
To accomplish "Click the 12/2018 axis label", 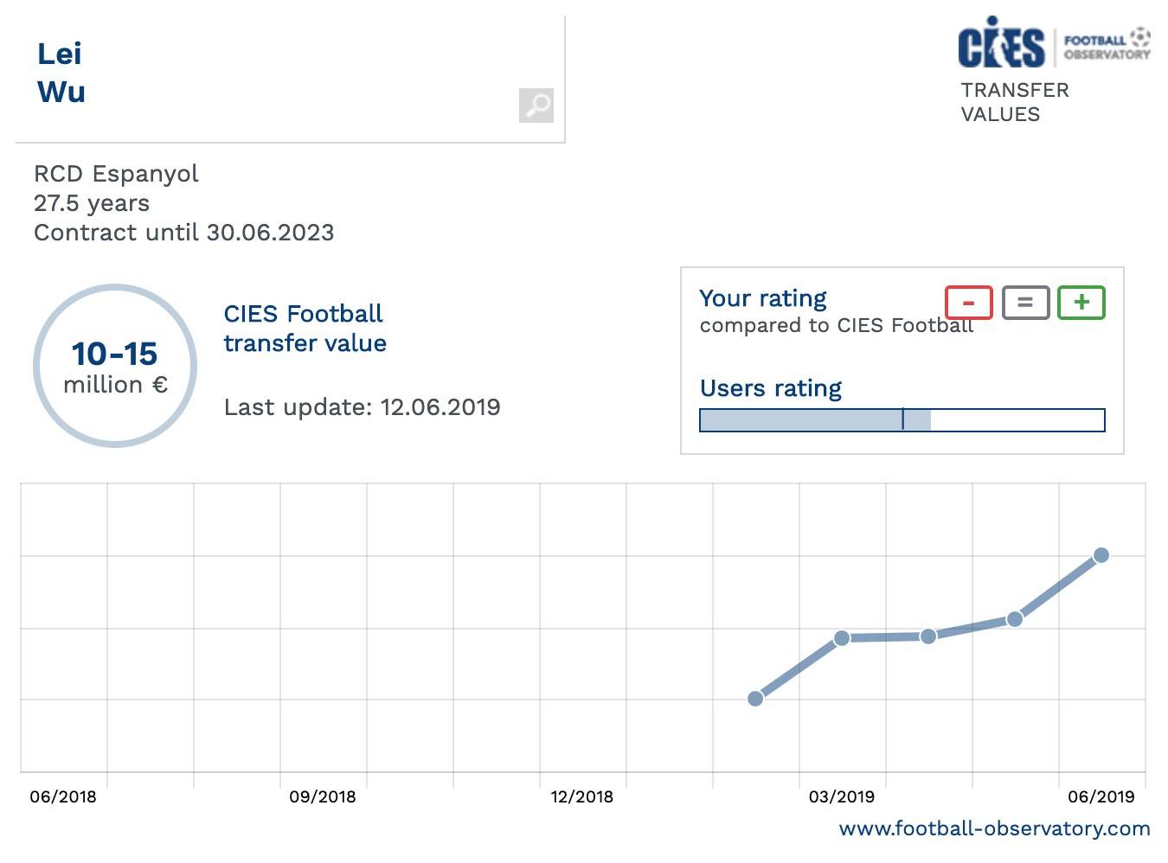I will point(581,796).
